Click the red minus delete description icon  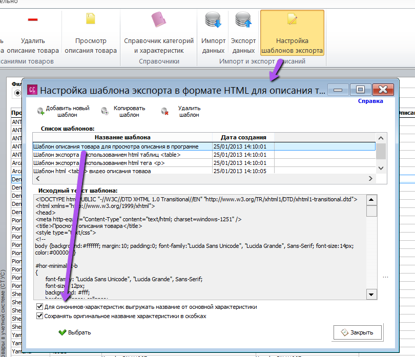point(33,19)
